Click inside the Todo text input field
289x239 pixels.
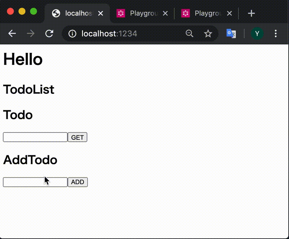tap(34, 137)
